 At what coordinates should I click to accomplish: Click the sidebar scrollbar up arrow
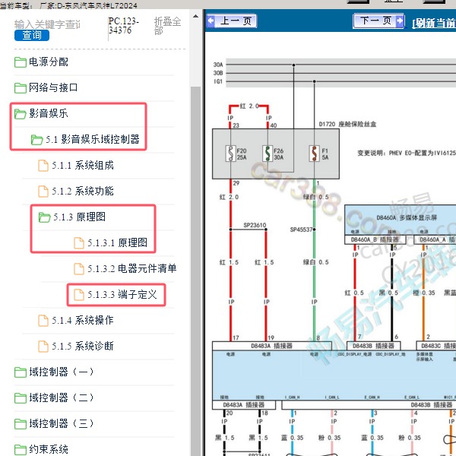click(196, 16)
